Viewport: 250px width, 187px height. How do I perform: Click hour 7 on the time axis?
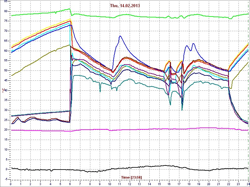(80, 184)
